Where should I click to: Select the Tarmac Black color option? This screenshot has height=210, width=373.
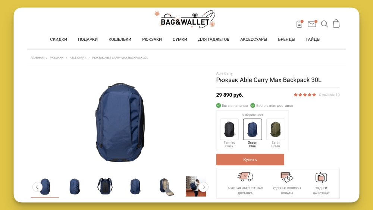click(229, 133)
